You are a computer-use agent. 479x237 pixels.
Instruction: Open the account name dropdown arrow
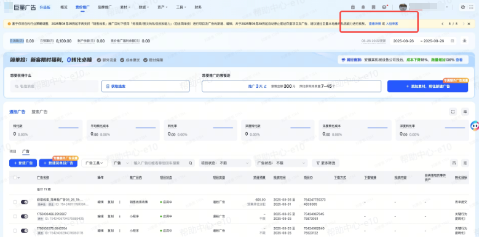(447, 7)
